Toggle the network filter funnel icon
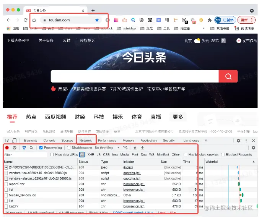 pos(24,148)
